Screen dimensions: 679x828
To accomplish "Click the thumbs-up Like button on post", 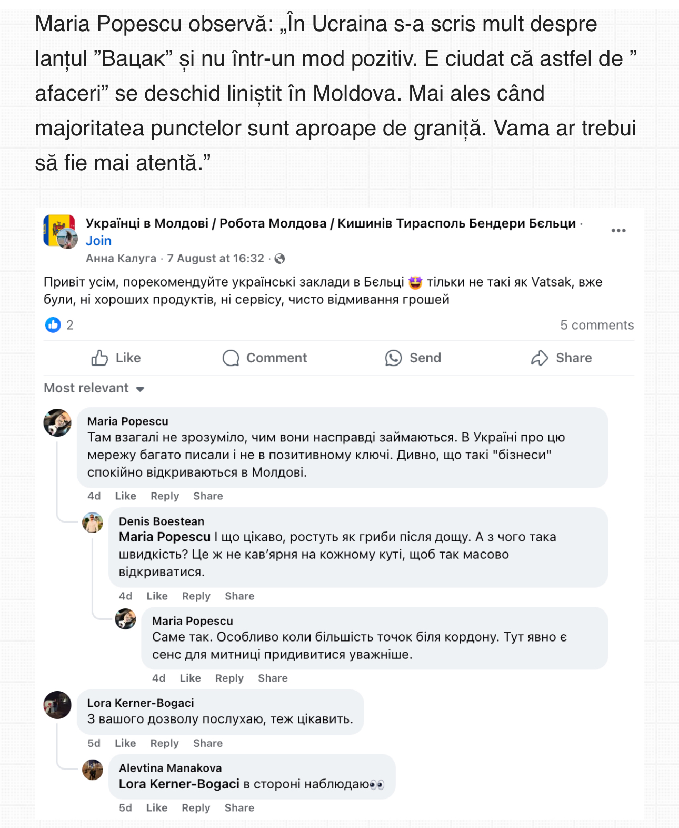I will click(x=116, y=358).
